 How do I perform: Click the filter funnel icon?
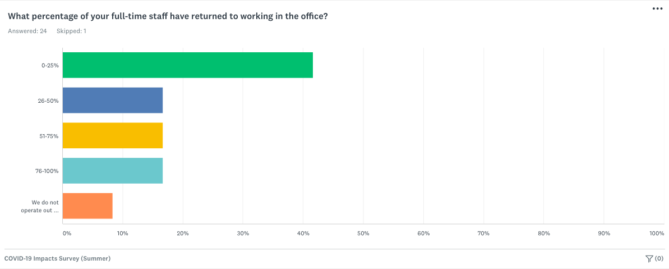(649, 258)
